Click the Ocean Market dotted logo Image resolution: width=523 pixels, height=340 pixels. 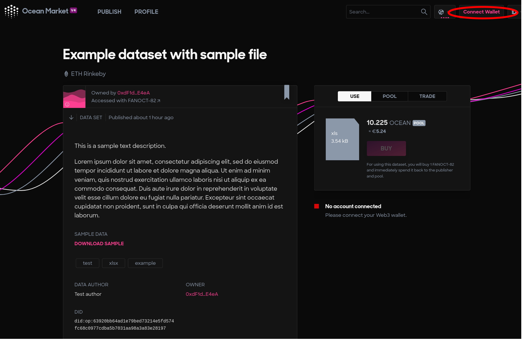click(11, 11)
